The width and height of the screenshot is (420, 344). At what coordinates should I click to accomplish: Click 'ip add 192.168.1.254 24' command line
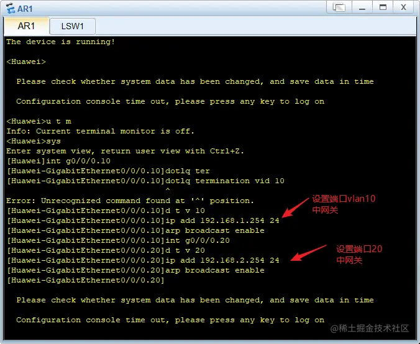coord(143,220)
